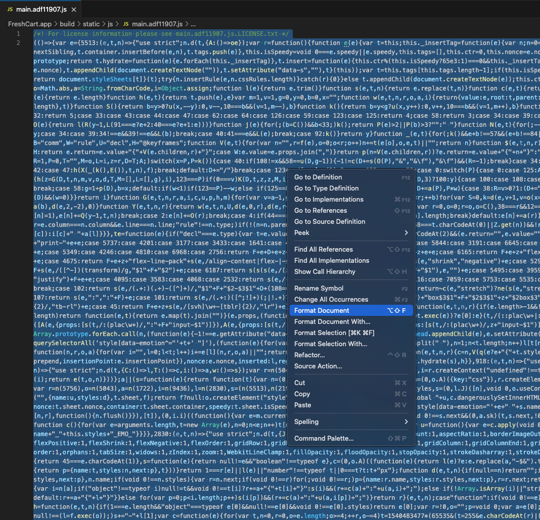Close the main.adf11907.js tab

point(74,10)
